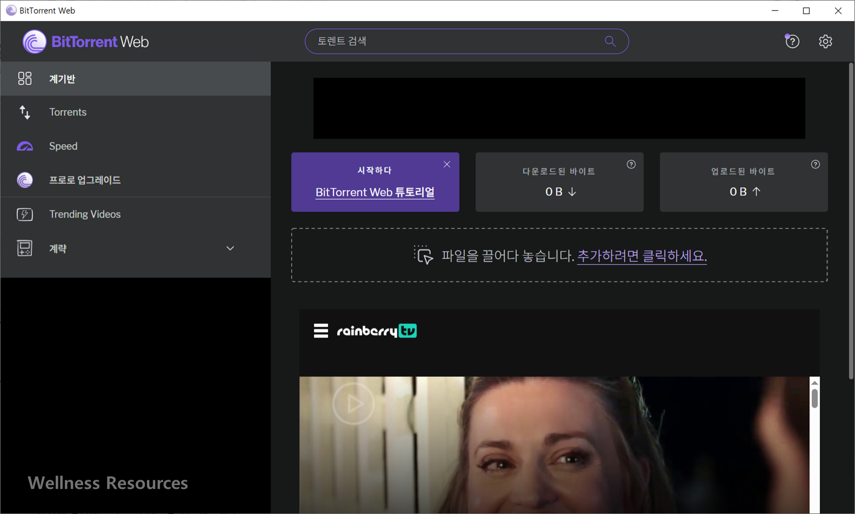Viewport: 855px width, 514px height.
Task: Click the main page vertical scrollbar
Action: tap(851, 222)
